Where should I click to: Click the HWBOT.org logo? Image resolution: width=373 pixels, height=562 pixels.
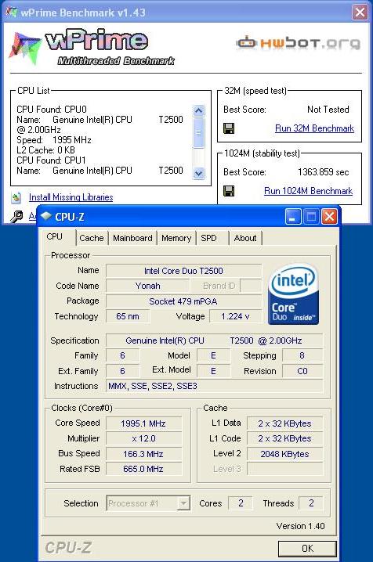[x=298, y=43]
